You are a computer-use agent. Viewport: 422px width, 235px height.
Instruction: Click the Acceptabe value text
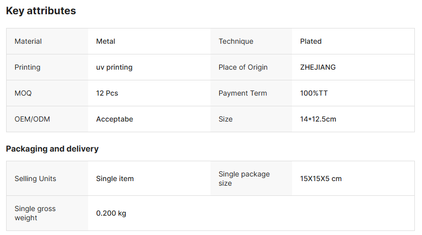[115, 119]
